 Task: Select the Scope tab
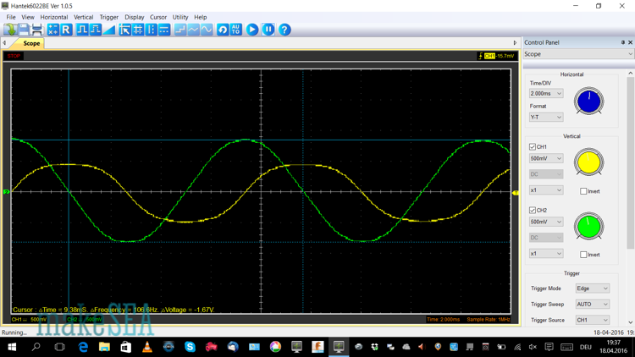(31, 43)
